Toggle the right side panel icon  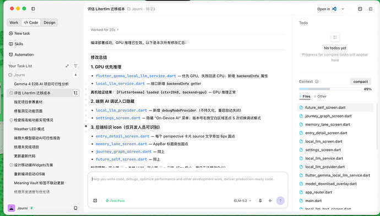point(371,9)
